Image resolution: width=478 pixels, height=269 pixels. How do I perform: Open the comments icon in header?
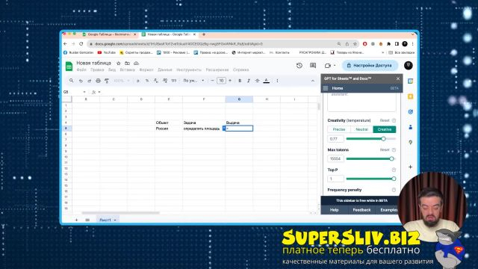pos(313,66)
